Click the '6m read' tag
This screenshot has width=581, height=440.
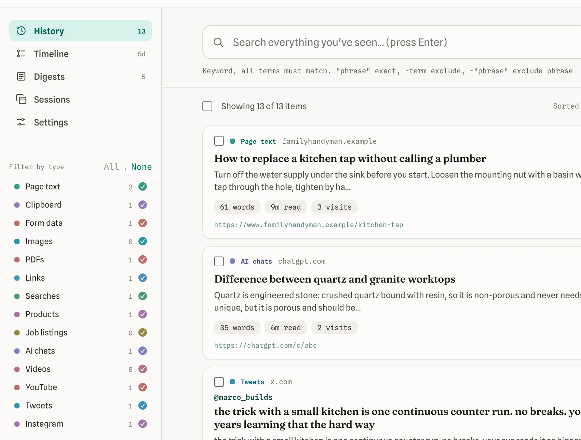coord(286,327)
